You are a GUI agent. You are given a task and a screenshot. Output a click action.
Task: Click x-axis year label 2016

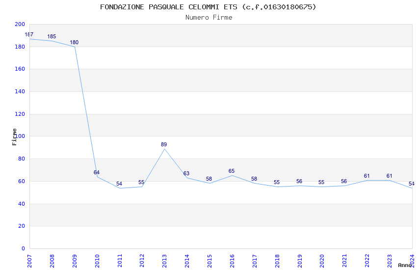(x=232, y=261)
